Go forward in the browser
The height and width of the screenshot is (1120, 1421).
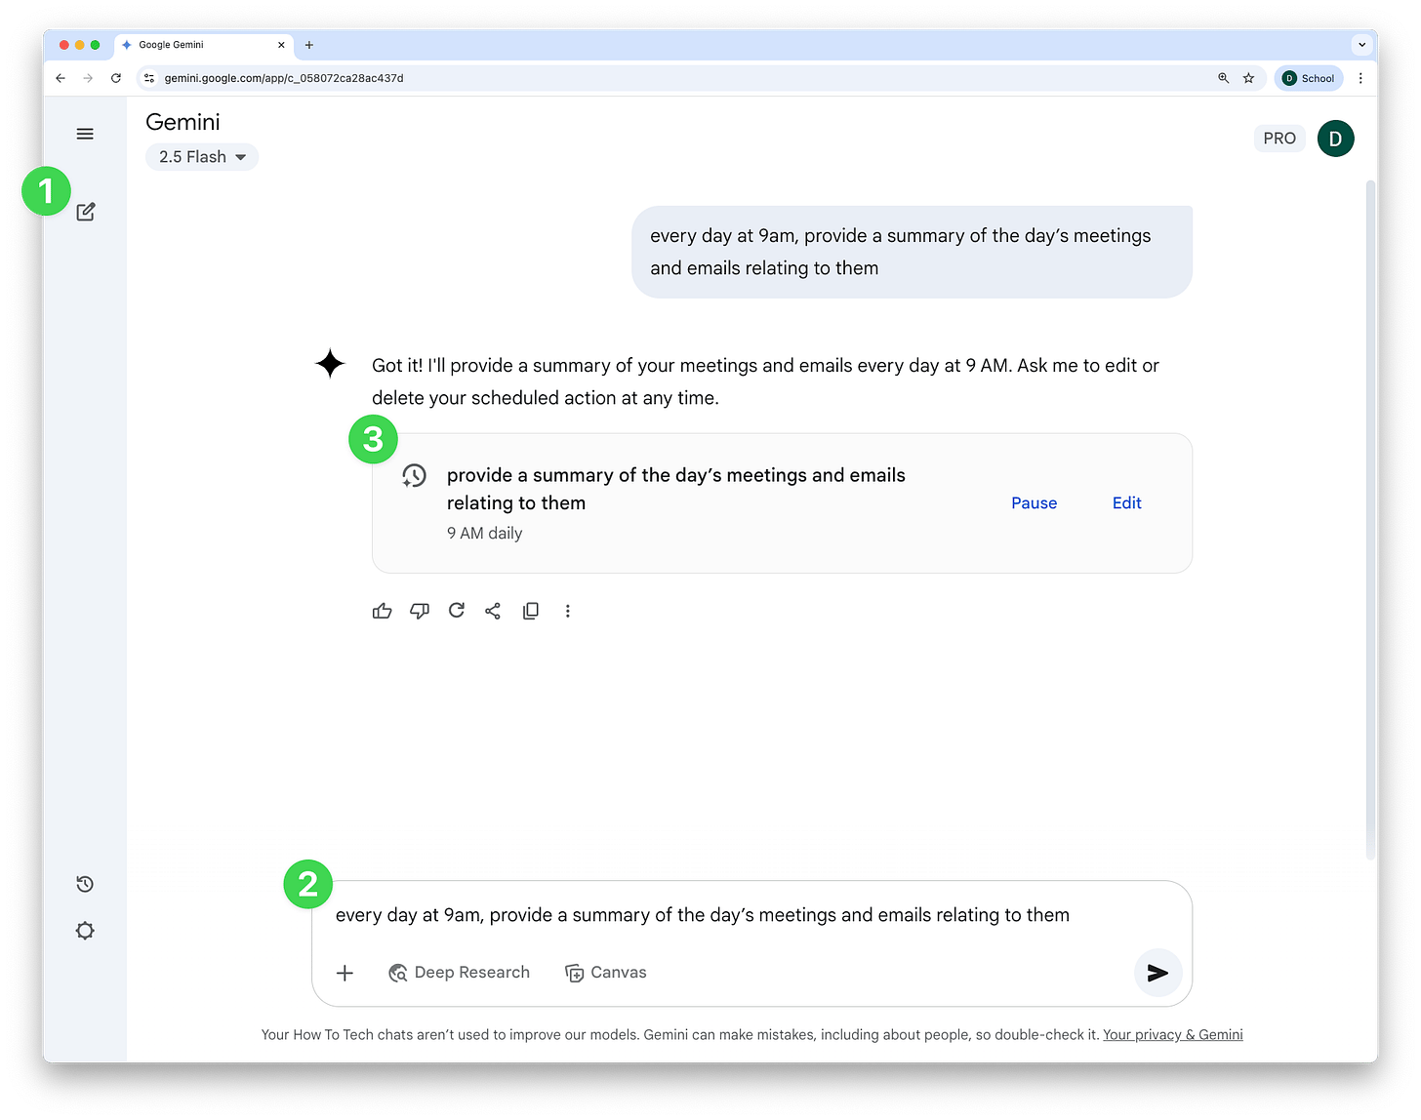(x=88, y=78)
